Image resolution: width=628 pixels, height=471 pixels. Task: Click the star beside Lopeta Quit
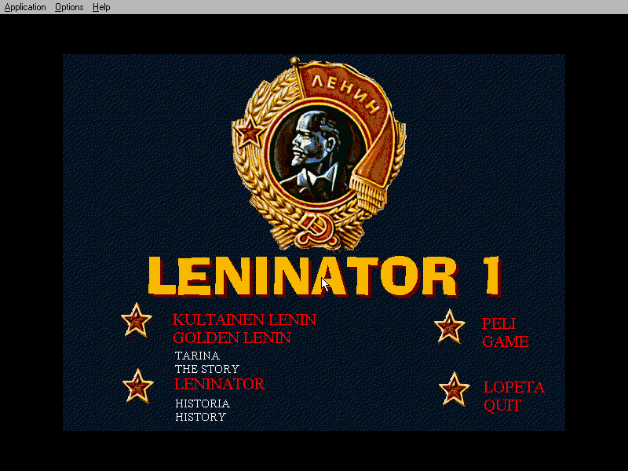coord(455,389)
